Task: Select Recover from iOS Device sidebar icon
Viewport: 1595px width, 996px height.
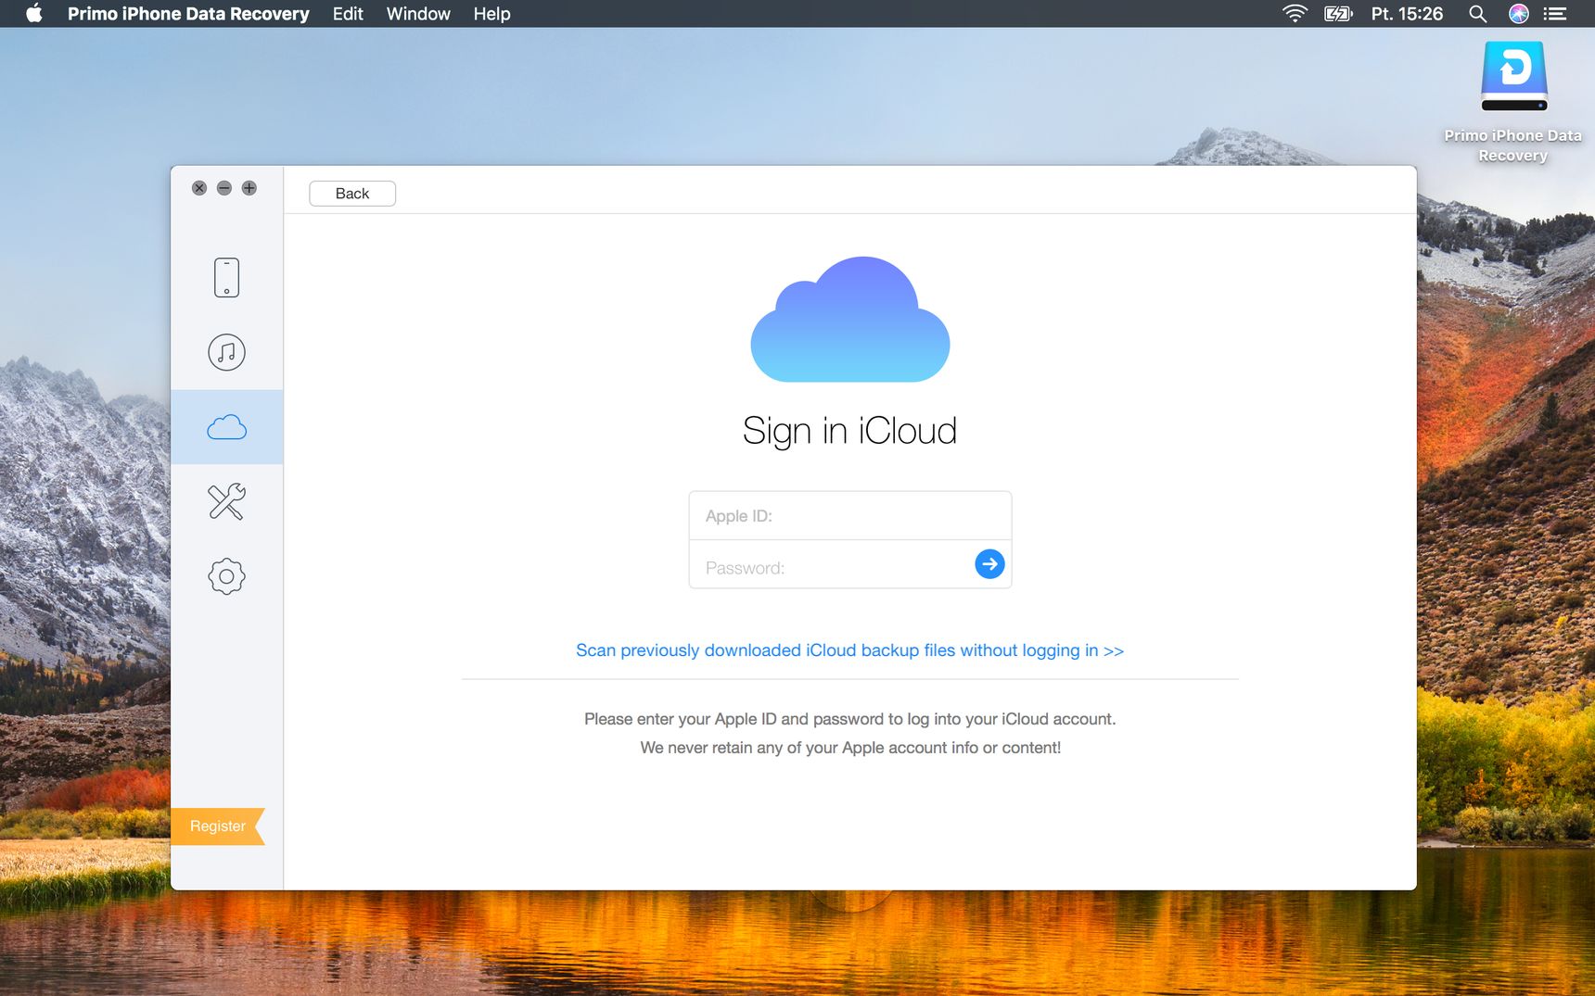Action: coord(226,277)
